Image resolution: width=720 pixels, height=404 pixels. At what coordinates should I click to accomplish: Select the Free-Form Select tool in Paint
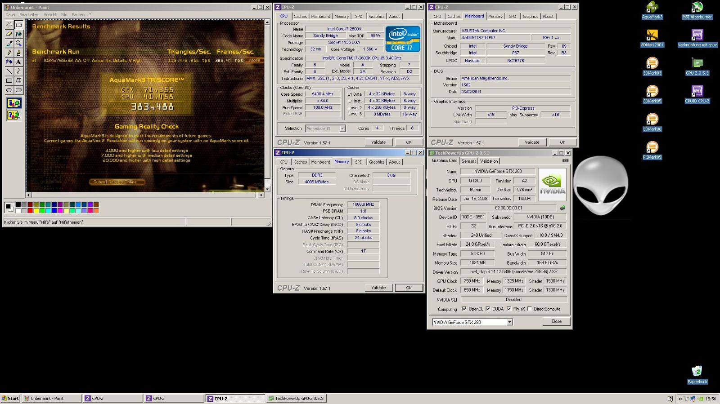[9, 25]
